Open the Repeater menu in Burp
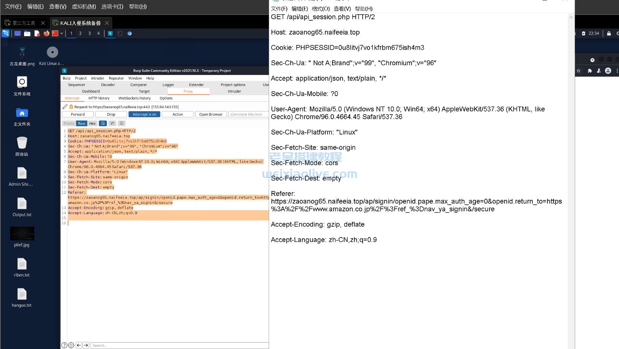Screen dimensions: 619x349 (x=116, y=78)
